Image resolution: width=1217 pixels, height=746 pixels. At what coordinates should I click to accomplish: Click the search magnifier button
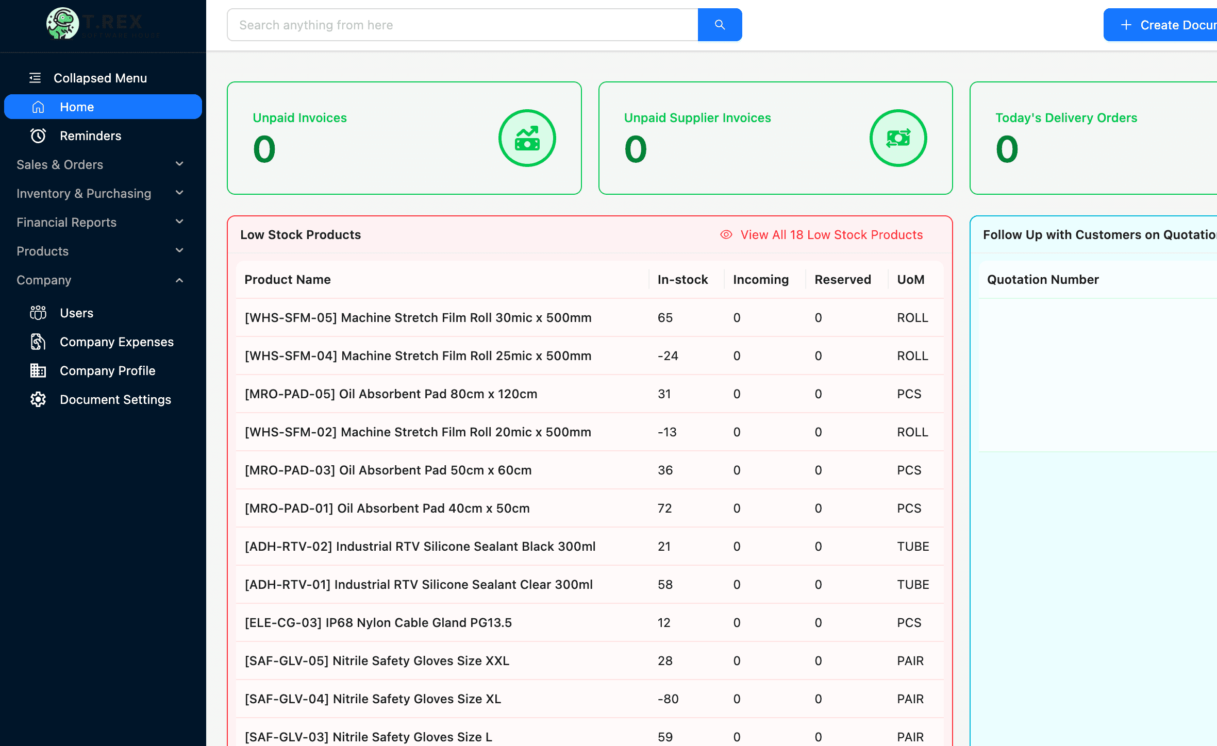720,24
